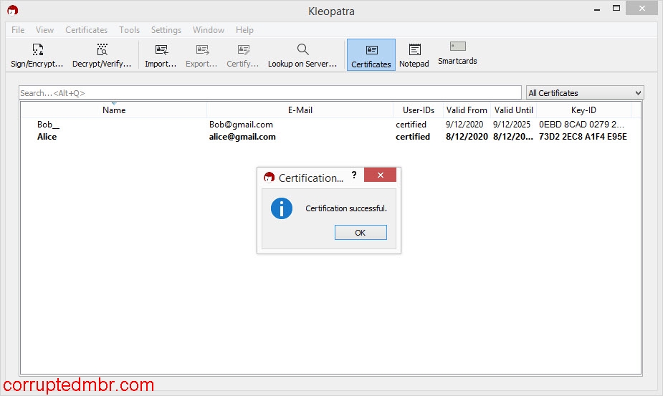The image size is (663, 396).
Task: Sort by the User-IDs column header
Action: click(418, 110)
